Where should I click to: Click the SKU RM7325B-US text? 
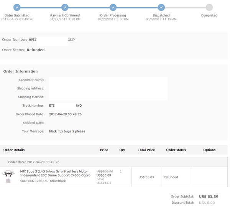[34, 181]
